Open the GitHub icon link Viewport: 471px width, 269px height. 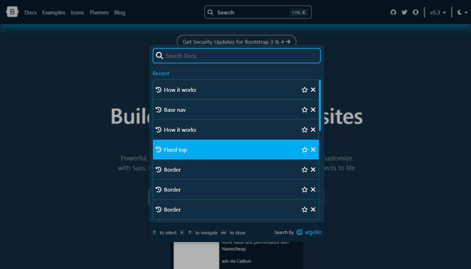coord(393,12)
